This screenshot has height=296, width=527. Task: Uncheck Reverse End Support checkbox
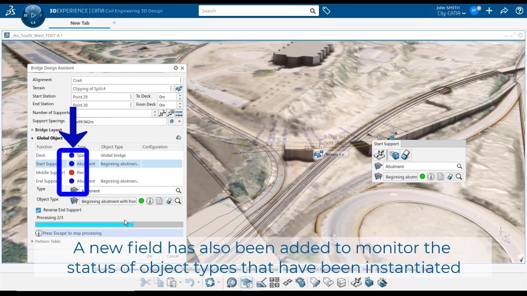(38, 210)
